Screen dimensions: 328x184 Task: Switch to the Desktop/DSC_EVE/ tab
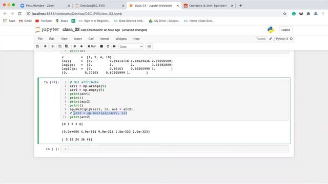(x=99, y=6)
